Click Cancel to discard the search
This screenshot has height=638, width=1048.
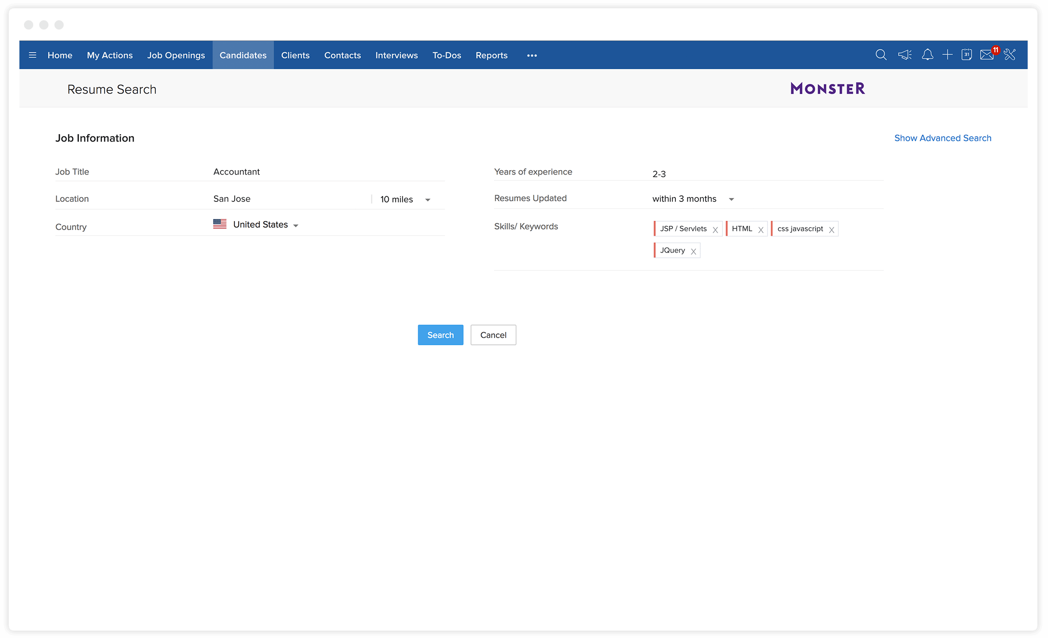(x=493, y=335)
